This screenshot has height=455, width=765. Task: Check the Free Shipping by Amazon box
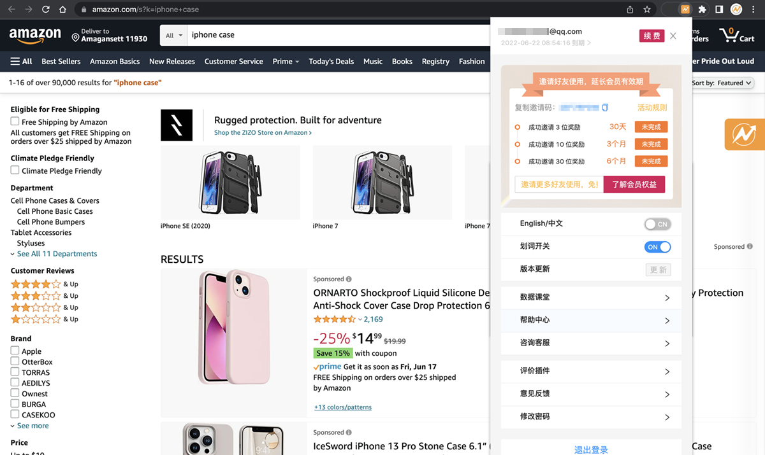[15, 122]
